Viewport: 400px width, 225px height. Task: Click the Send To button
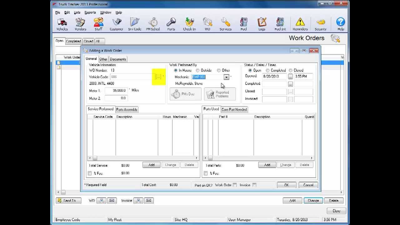click(x=68, y=201)
